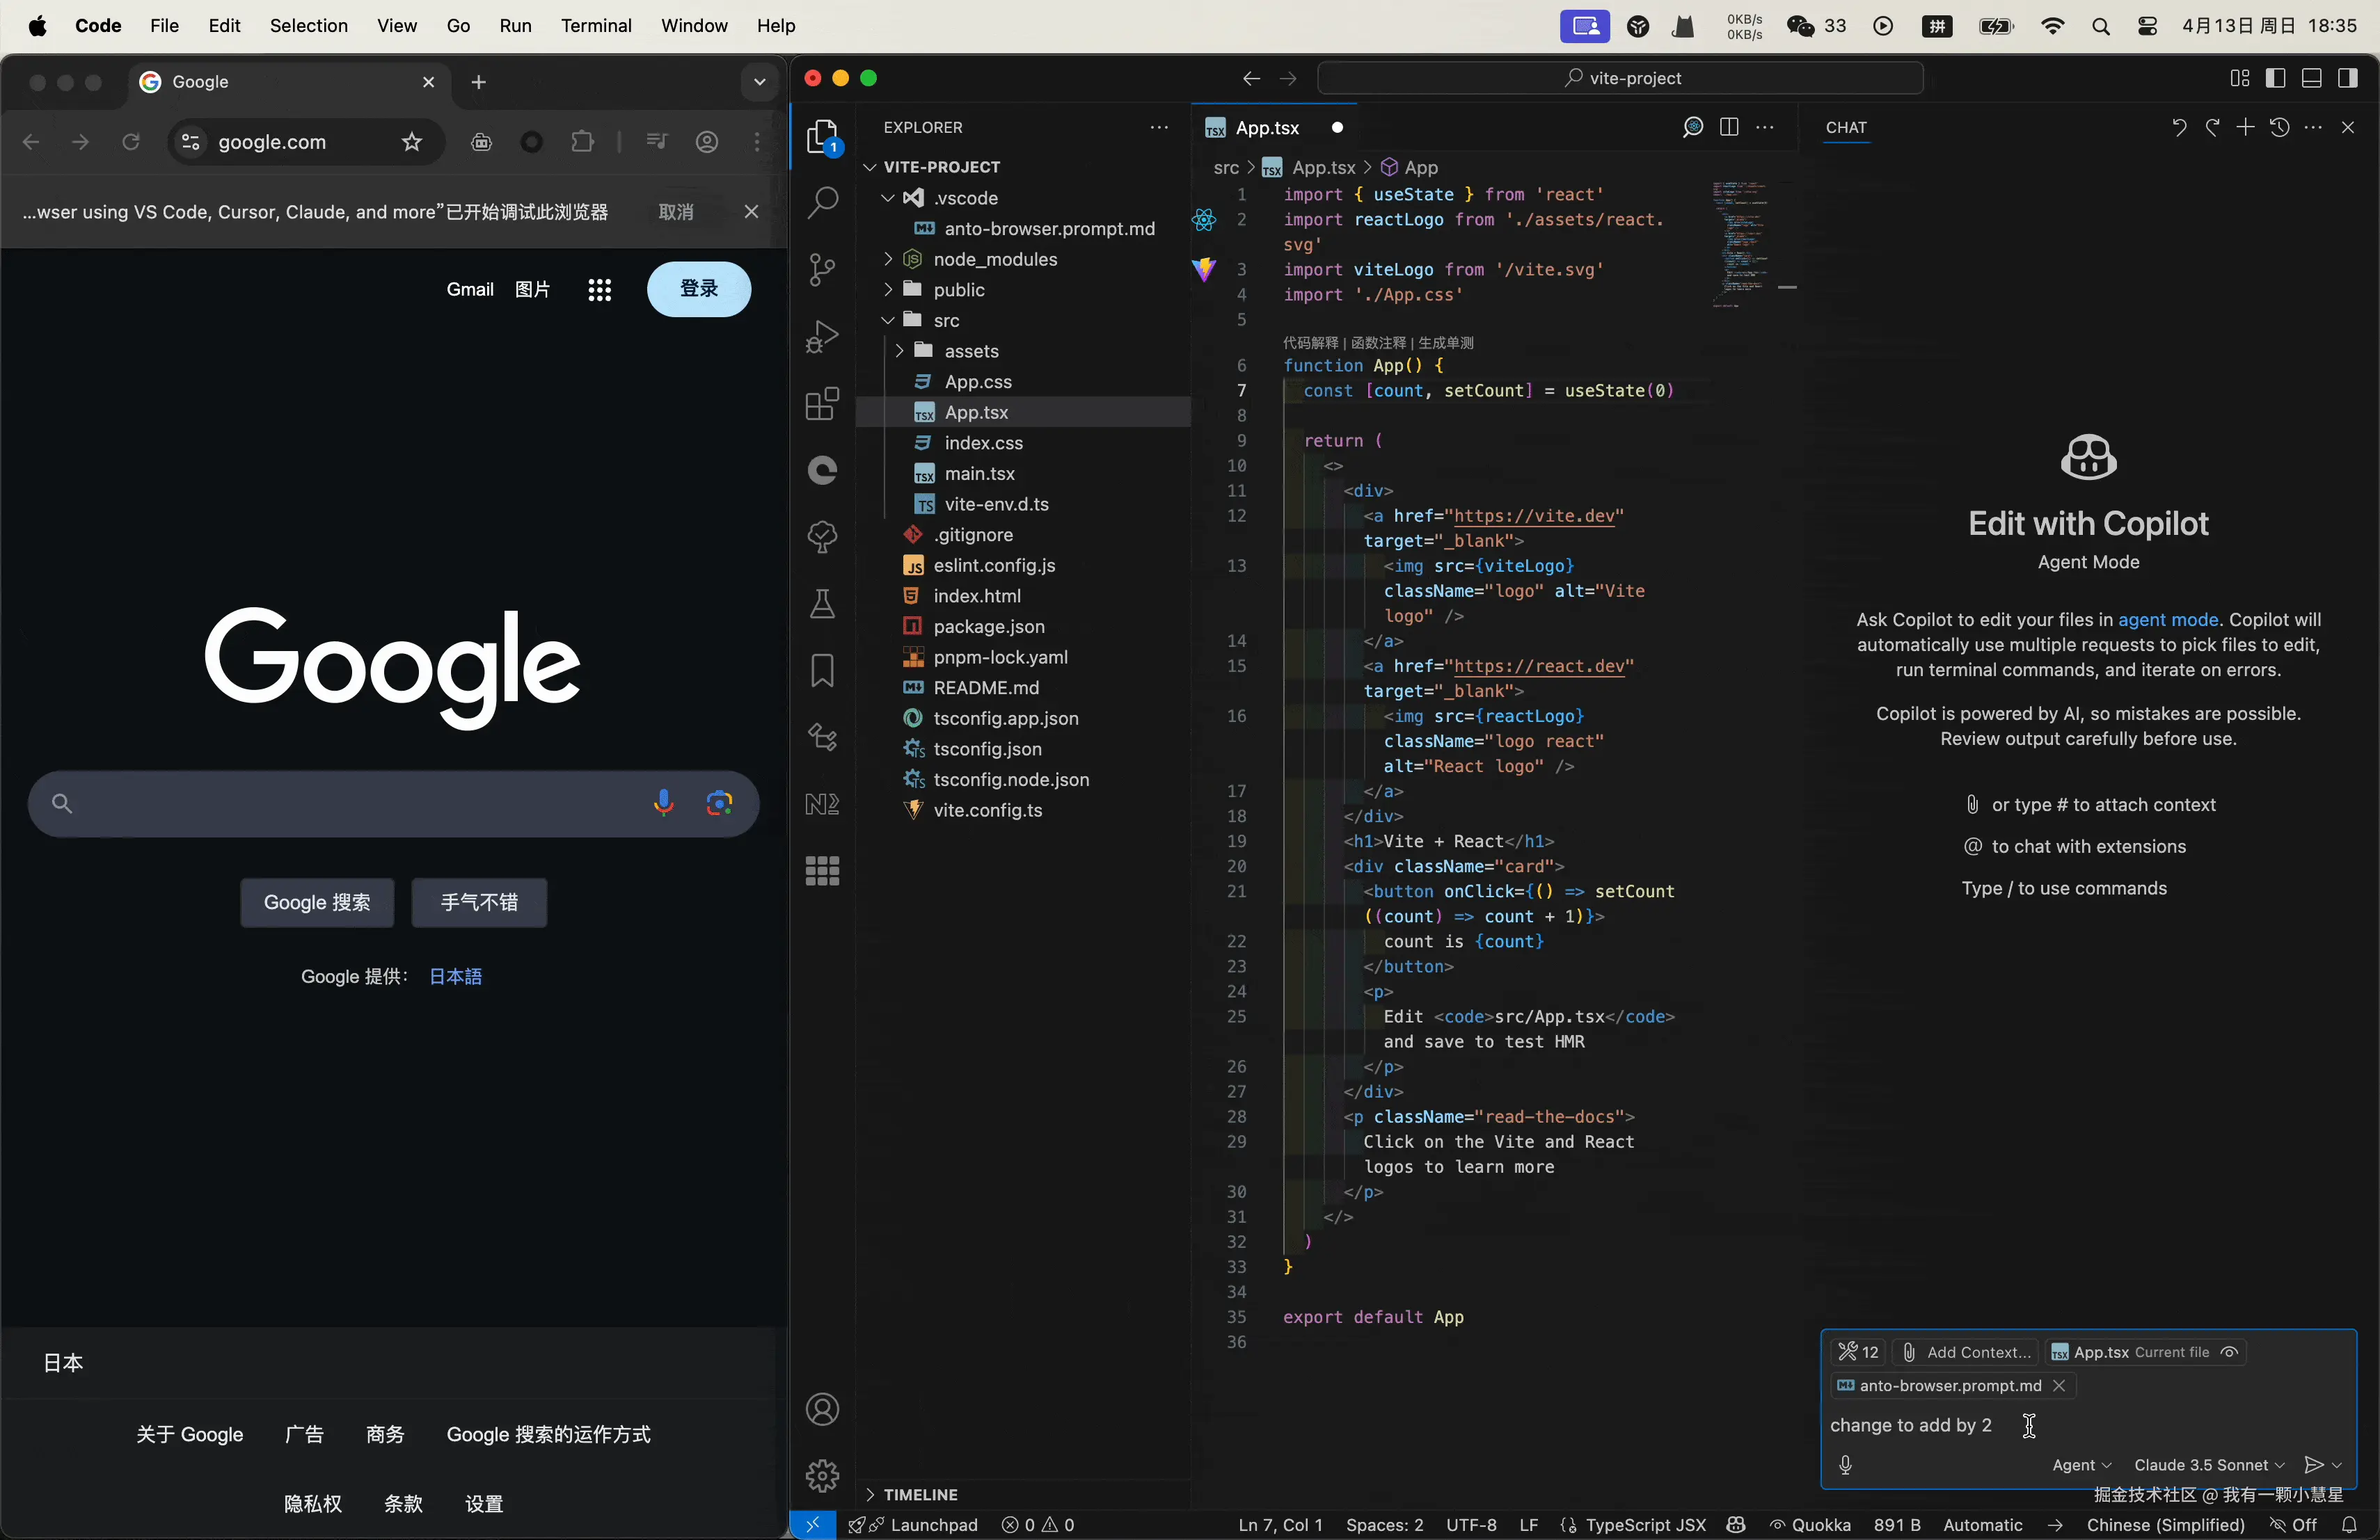The height and width of the screenshot is (1540, 2380).
Task: Open Run and Debug view
Action: click(x=822, y=337)
